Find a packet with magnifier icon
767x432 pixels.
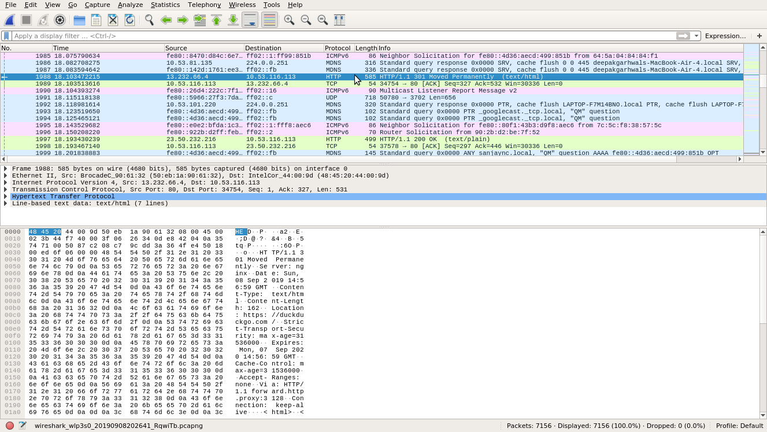click(149, 20)
